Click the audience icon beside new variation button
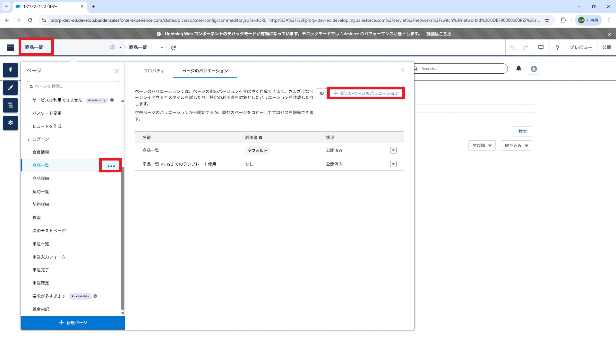This screenshot has width=616, height=346. [321, 93]
